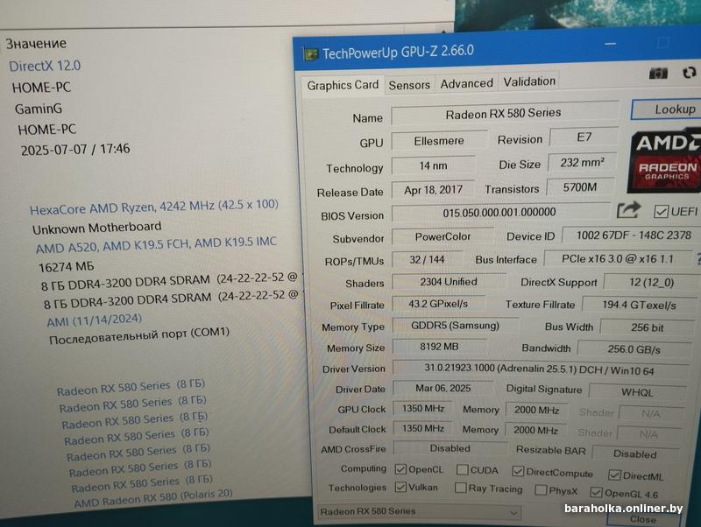The width and height of the screenshot is (701, 527).
Task: Click the Memory Size field showing 8192 MB
Action: (x=440, y=347)
